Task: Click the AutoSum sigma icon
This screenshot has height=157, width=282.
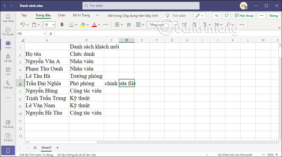Action: [x=205, y=25]
